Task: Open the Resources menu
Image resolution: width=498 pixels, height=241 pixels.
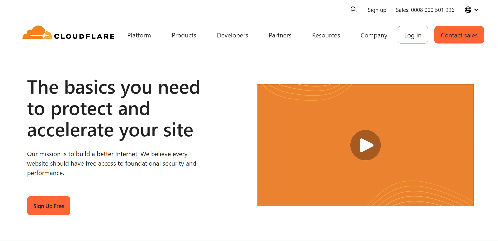Action: [326, 35]
